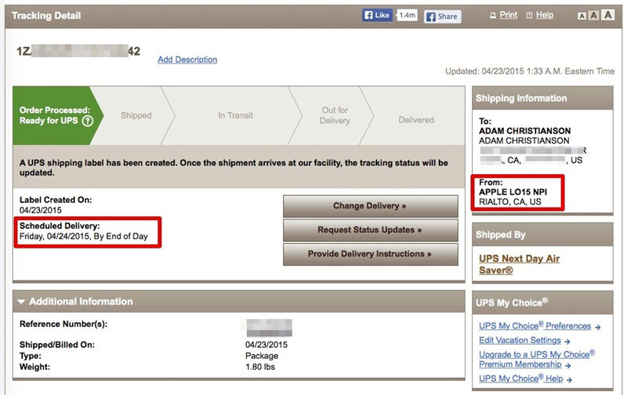This screenshot has width=627, height=395.
Task: Click Edit Vacation Settings link
Action: (520, 341)
